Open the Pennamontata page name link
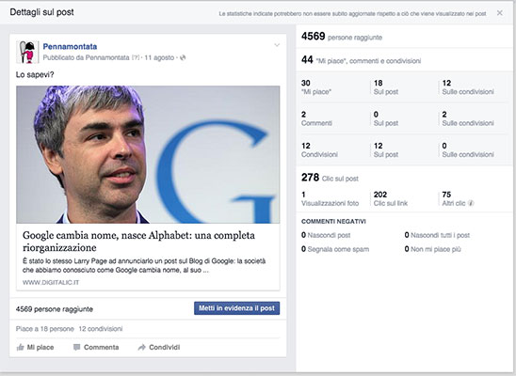 [70, 47]
